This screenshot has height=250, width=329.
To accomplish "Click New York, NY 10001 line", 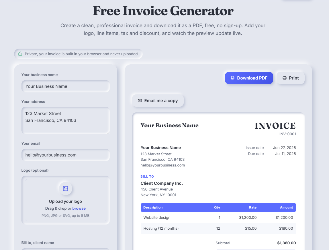I will pyautogui.click(x=158, y=195).
